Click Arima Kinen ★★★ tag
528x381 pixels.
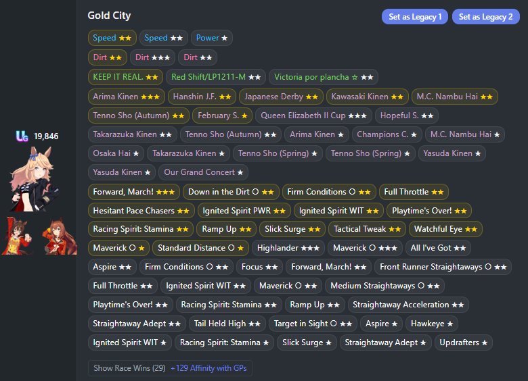click(x=127, y=97)
